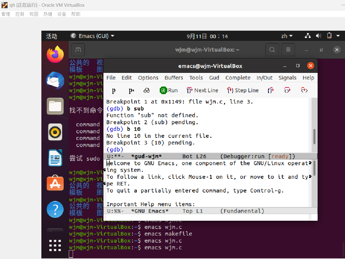The width and height of the screenshot is (345, 259).
Task: Open Ubuntu Software from the dock
Action: 55,183
